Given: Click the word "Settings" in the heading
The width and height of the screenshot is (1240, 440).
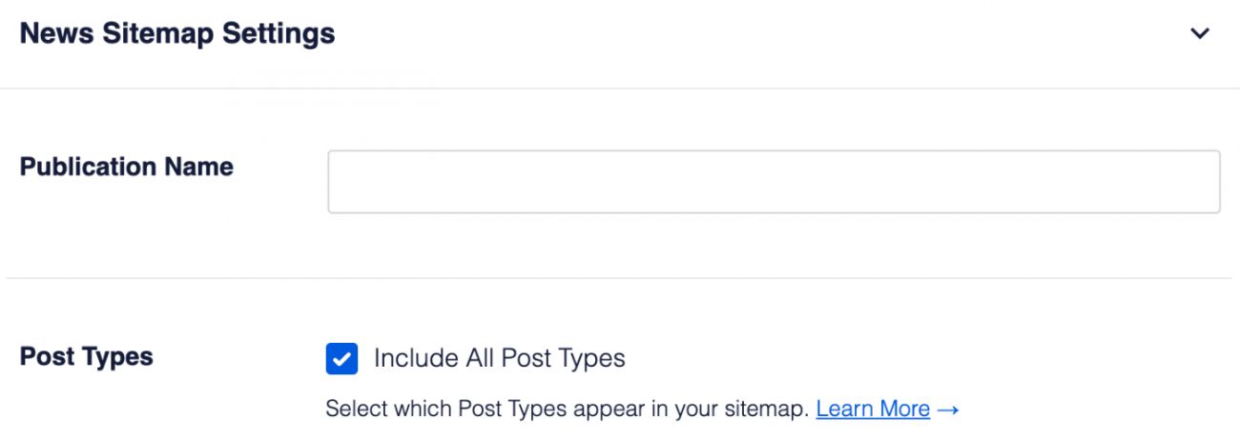Looking at the screenshot, I should (279, 34).
